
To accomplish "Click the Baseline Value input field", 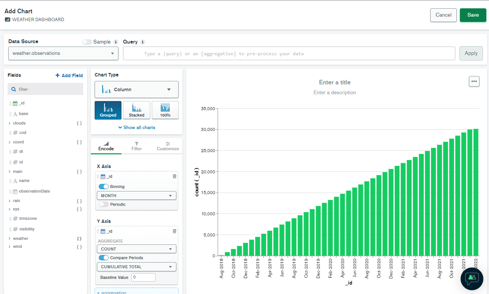I will pyautogui.click(x=143, y=277).
